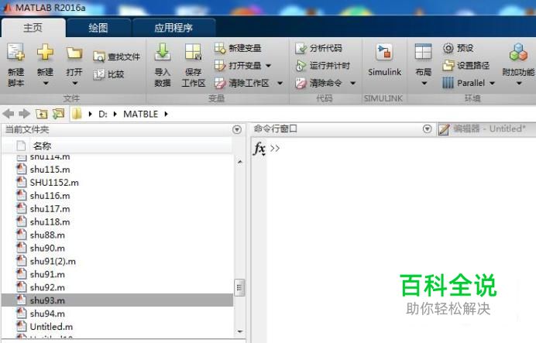Image resolution: width=536 pixels, height=343 pixels.
Task: Expand the New (新建) dropdown arrow
Action: pos(45,84)
